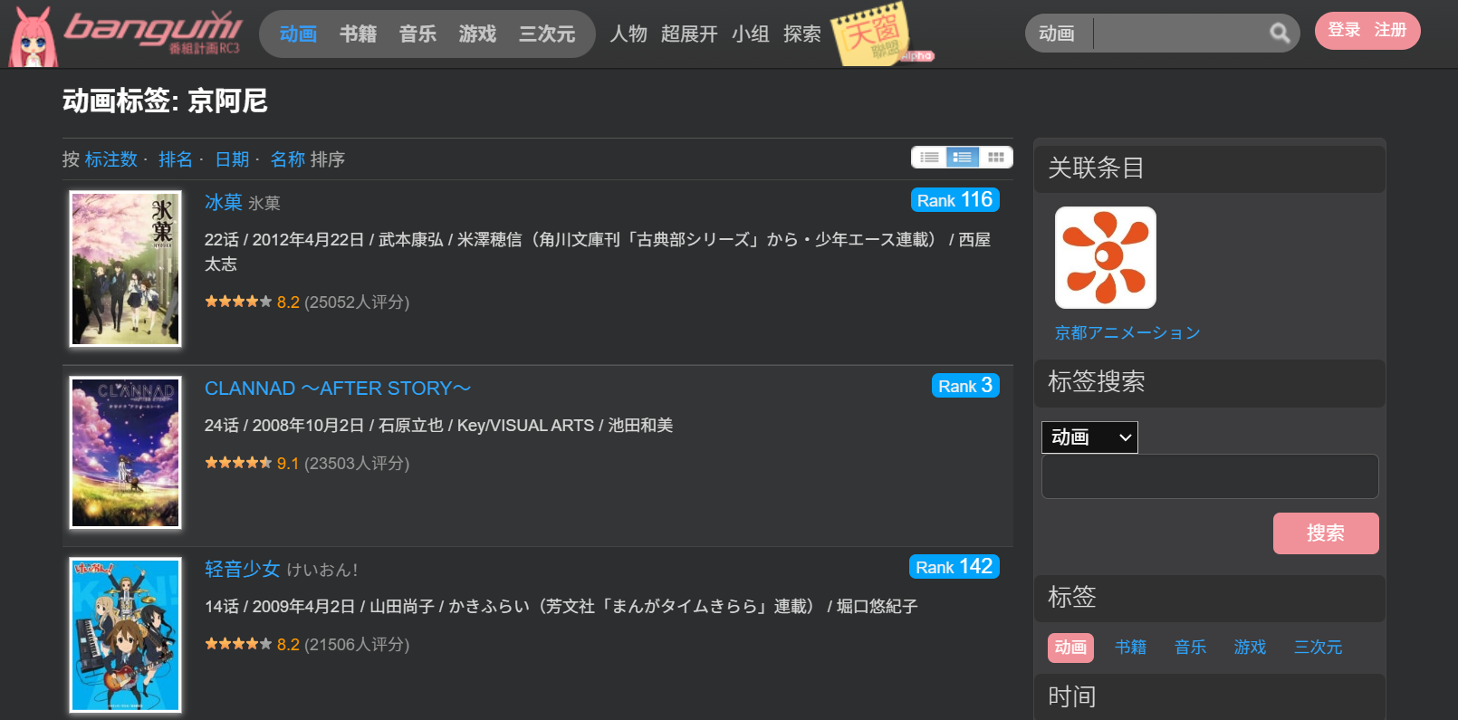The image size is (1458, 720).
Task: Open the 京都アニメーション link
Action: point(1127,332)
